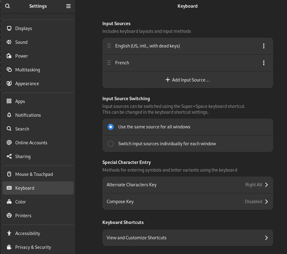Image resolution: width=287 pixels, height=254 pixels.
Task: Grab the drag handle for English input source
Action: coord(109,46)
